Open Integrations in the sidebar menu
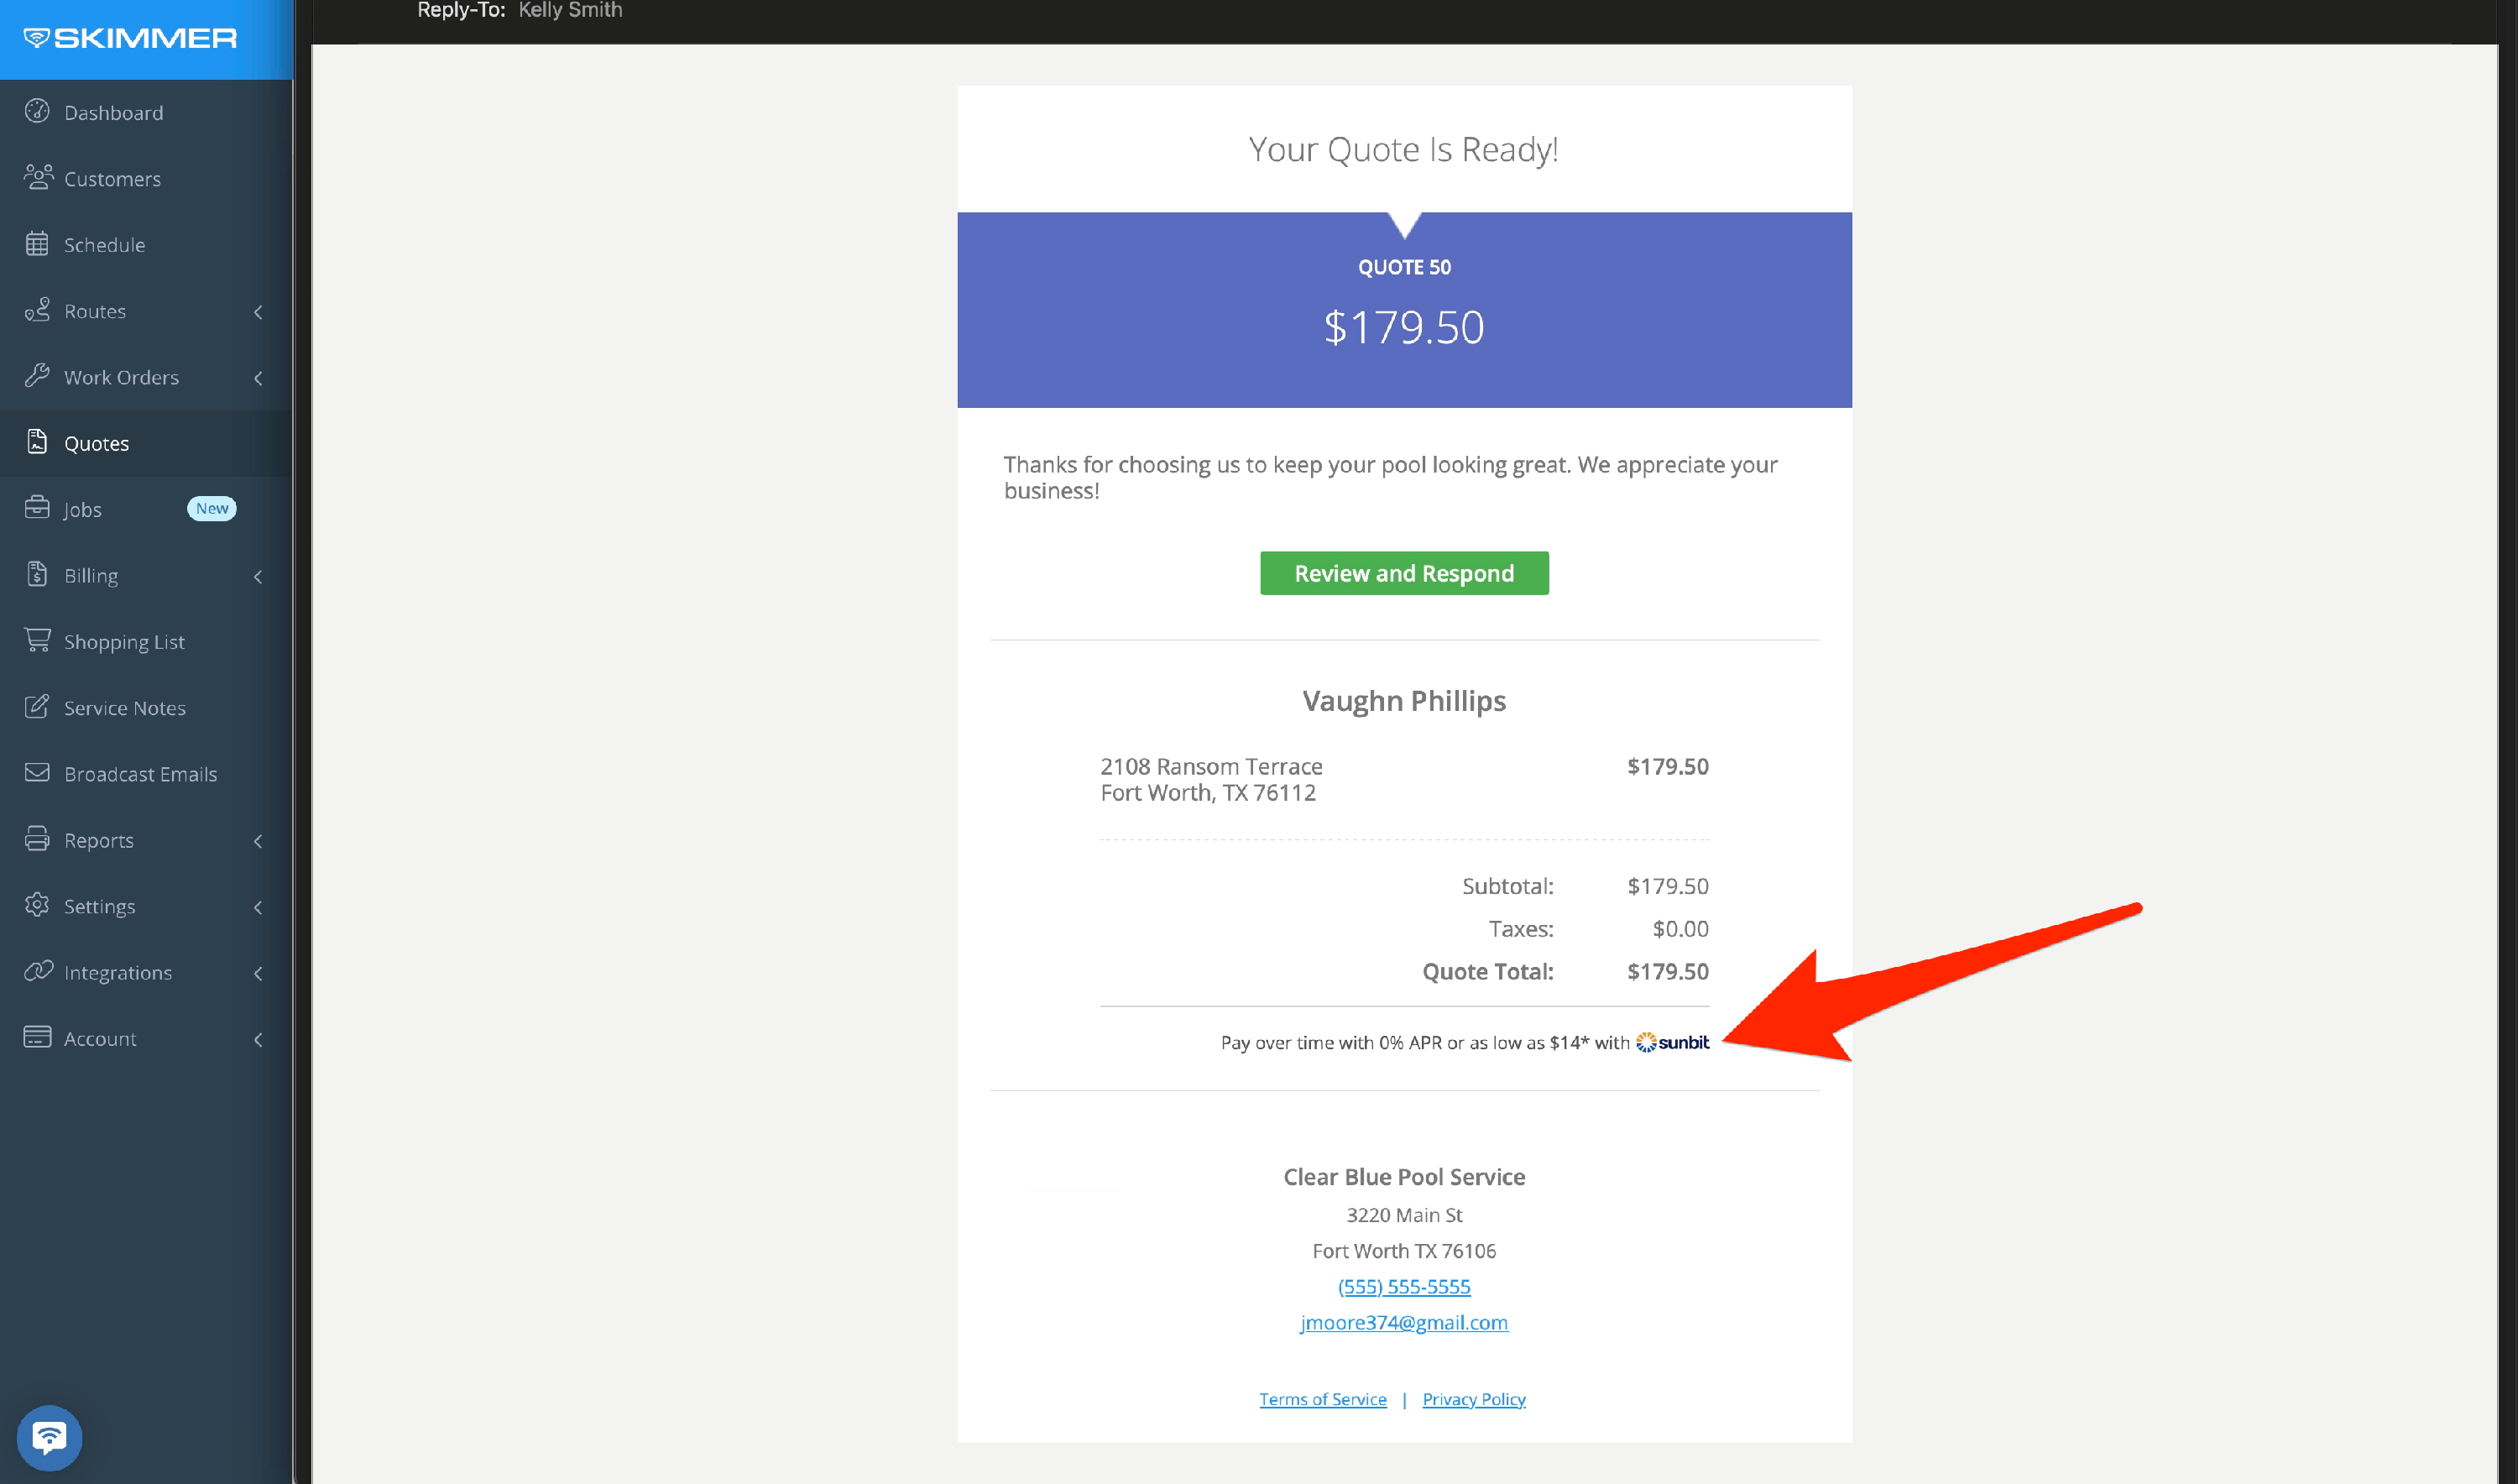This screenshot has height=1484, width=2518. [117, 972]
